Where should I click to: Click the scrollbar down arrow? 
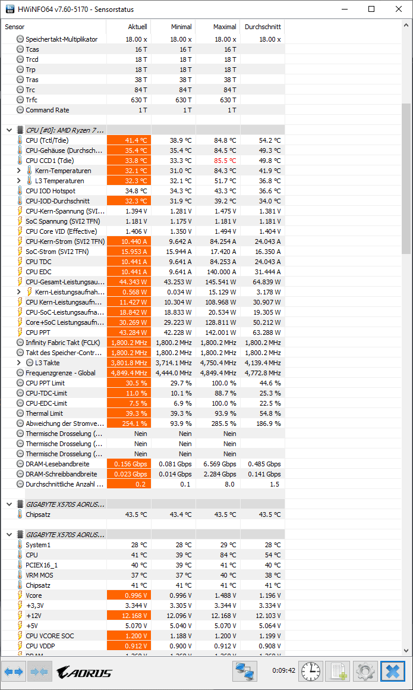coord(407,650)
